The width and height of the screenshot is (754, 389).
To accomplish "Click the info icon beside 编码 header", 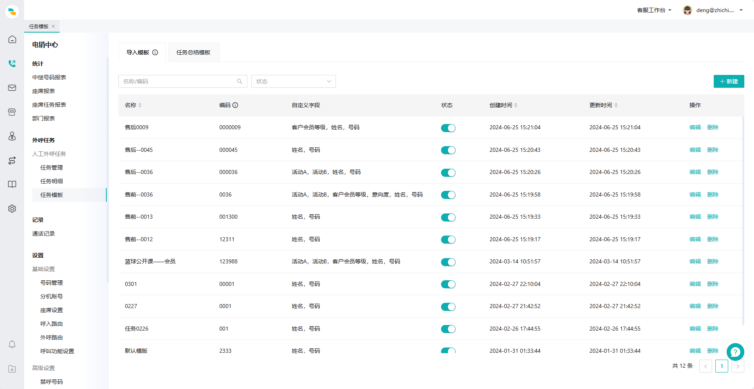I will (235, 105).
